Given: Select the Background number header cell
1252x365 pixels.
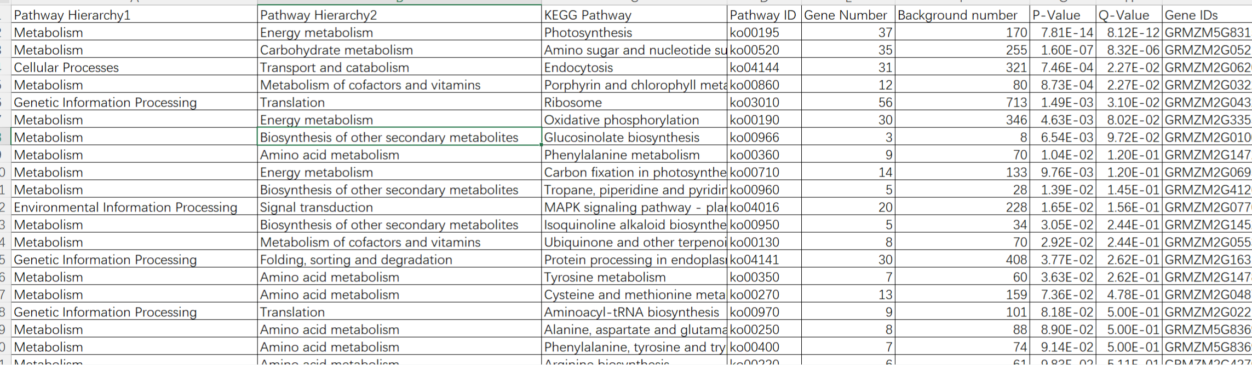Looking at the screenshot, I should (962, 15).
